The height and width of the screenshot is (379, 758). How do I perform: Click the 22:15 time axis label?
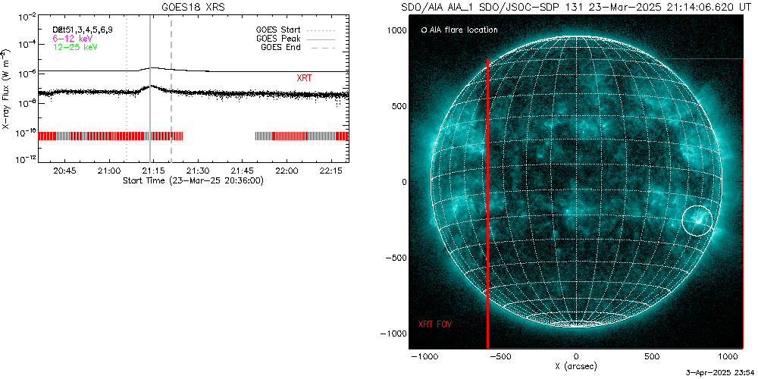coord(331,171)
